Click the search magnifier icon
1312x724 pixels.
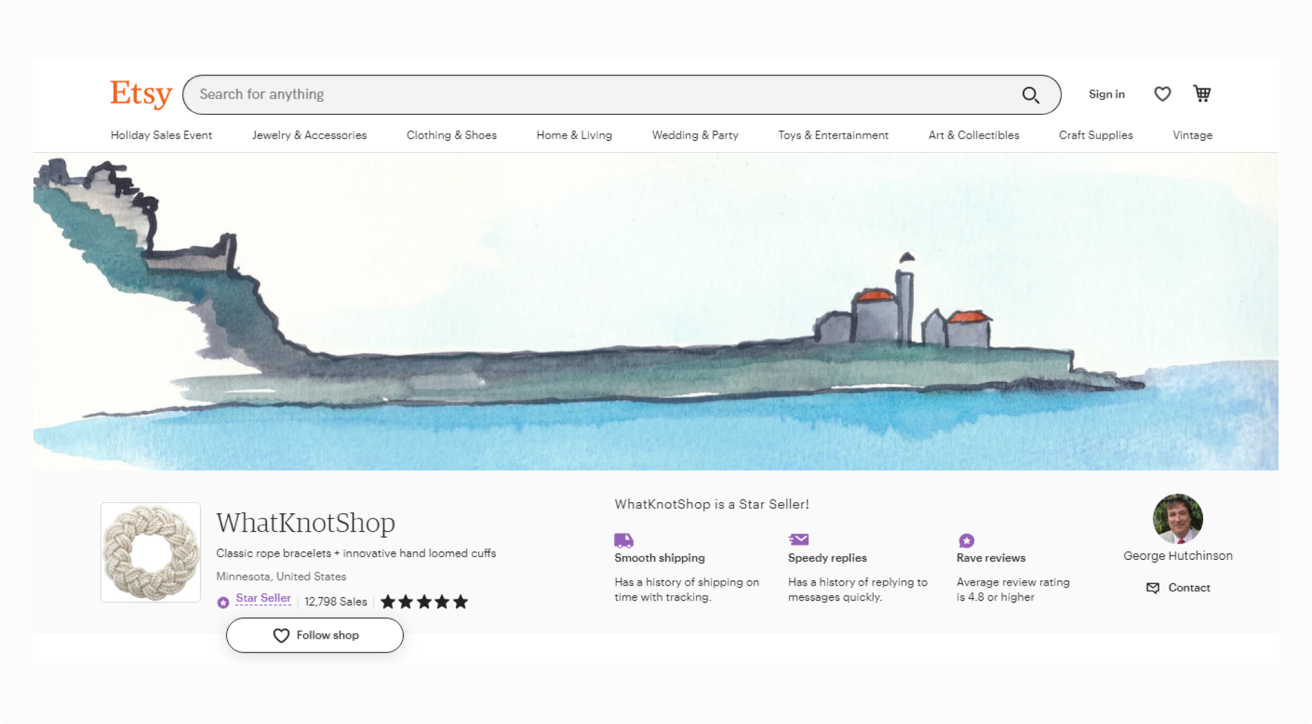(1031, 95)
